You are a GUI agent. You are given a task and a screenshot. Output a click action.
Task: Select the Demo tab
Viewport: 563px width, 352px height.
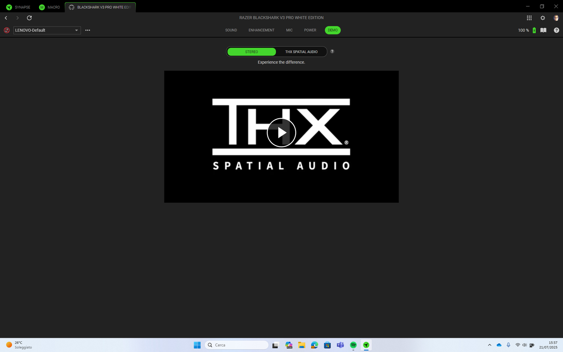tap(333, 30)
